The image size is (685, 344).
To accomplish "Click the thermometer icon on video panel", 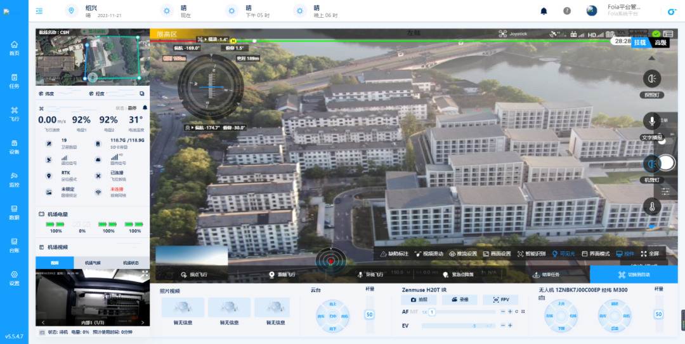I will 651,206.
